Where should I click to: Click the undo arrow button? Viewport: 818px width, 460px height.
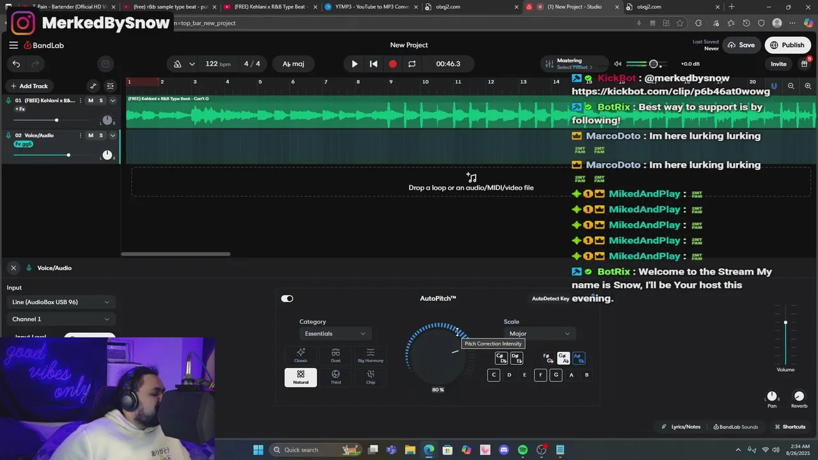click(x=16, y=64)
